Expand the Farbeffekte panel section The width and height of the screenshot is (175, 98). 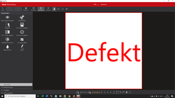pyautogui.click(x=16, y=90)
